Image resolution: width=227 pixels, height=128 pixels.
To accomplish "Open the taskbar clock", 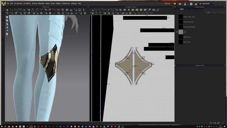I will (x=220, y=127).
